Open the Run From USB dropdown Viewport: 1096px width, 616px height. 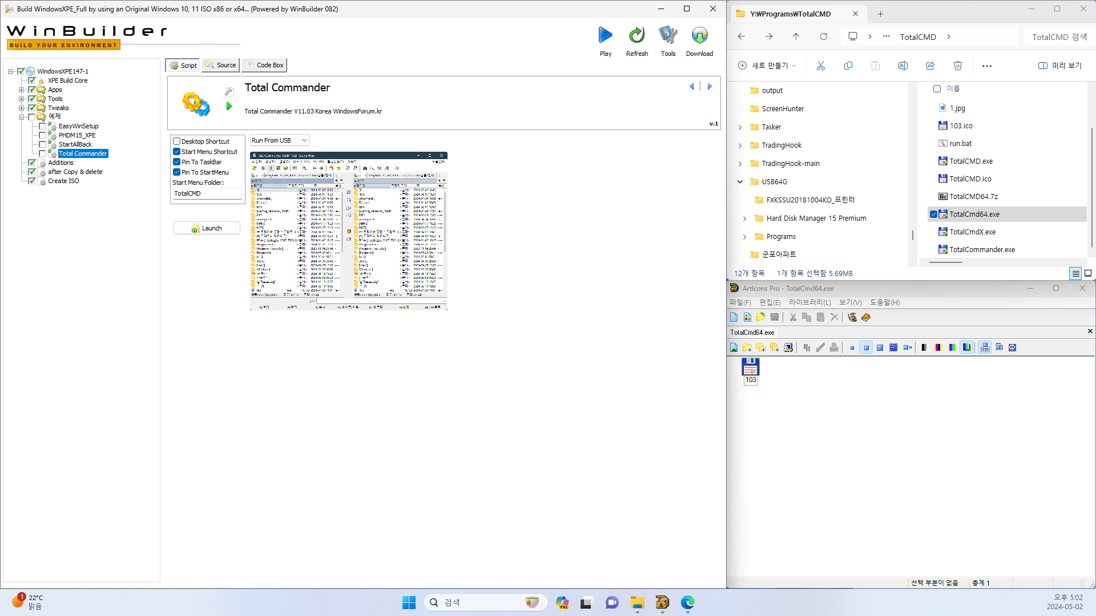coord(280,140)
